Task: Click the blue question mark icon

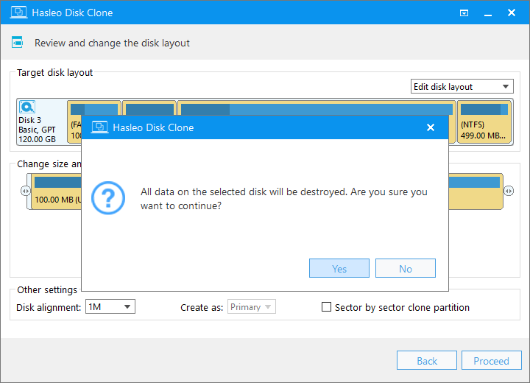Action: coord(108,198)
